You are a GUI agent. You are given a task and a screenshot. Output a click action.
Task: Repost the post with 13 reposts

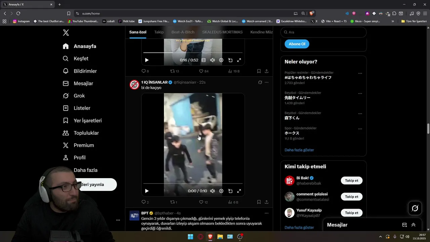coord(175,71)
